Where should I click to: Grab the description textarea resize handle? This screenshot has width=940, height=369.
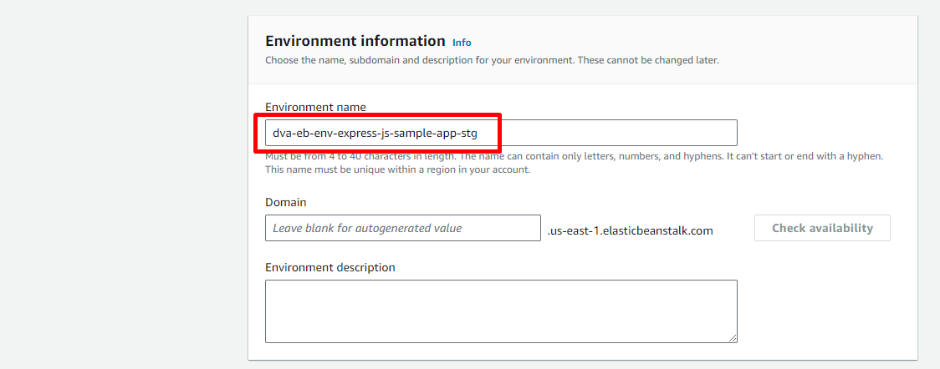click(x=733, y=337)
